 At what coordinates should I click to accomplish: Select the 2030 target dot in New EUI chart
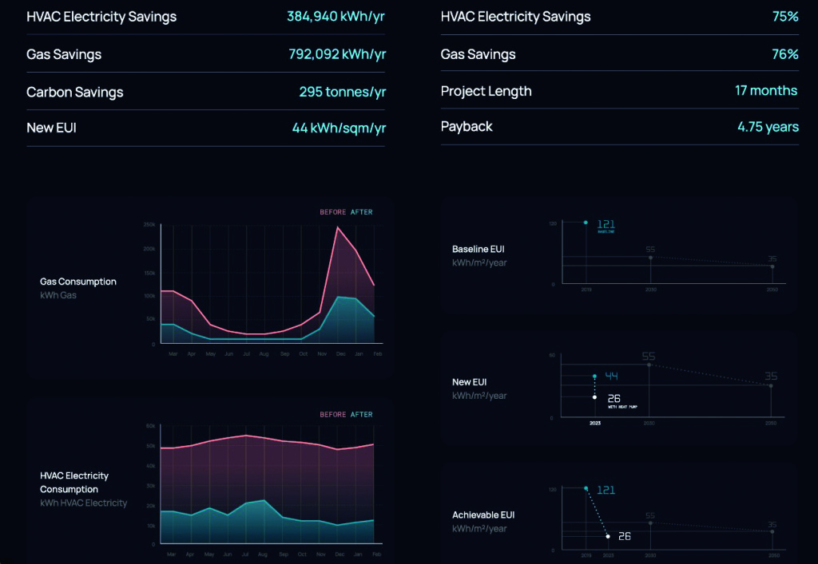[x=649, y=365]
